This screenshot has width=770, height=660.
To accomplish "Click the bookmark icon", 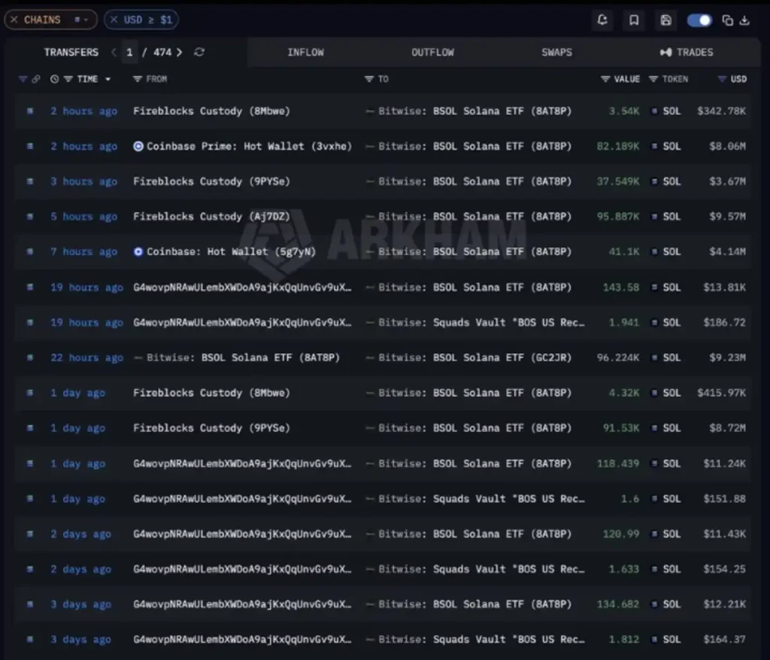I will 634,20.
